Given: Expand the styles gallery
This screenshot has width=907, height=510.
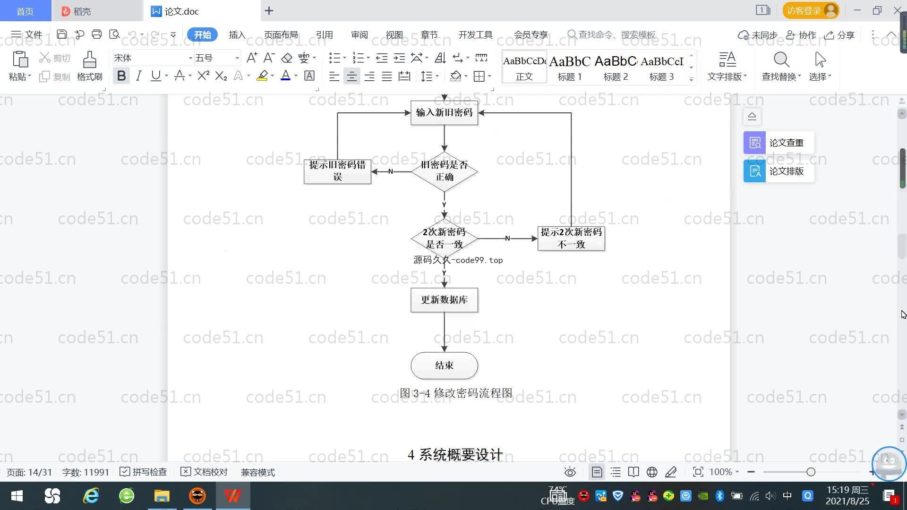Looking at the screenshot, I should (691, 79).
